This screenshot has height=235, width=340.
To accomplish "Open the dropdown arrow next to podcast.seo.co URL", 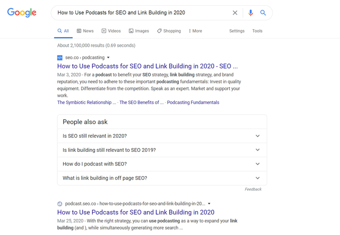I will coord(209,204).
